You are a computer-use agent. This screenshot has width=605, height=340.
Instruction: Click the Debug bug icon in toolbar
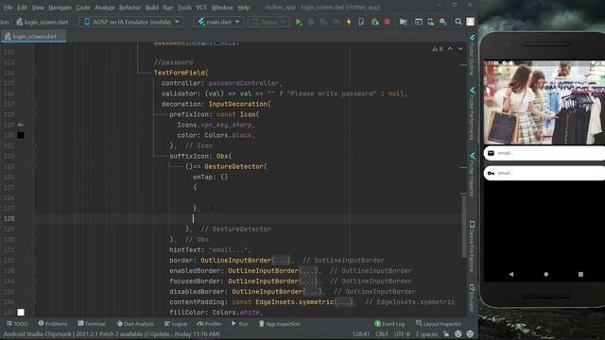pos(311,22)
